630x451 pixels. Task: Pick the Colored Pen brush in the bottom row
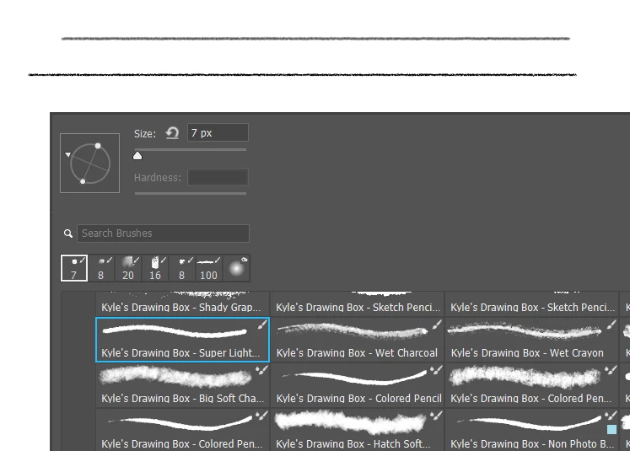point(182,430)
